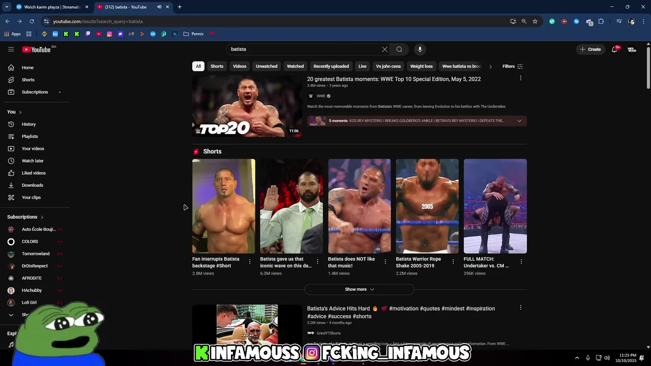Select the Weight loss chip
The width and height of the screenshot is (651, 366).
tap(422, 67)
